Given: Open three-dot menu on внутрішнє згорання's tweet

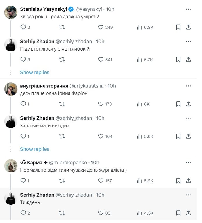Looking at the screenshot, I should pyautogui.click(x=188, y=86).
